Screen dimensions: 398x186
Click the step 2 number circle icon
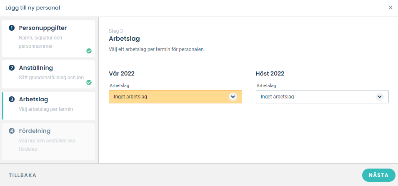[x=12, y=68]
